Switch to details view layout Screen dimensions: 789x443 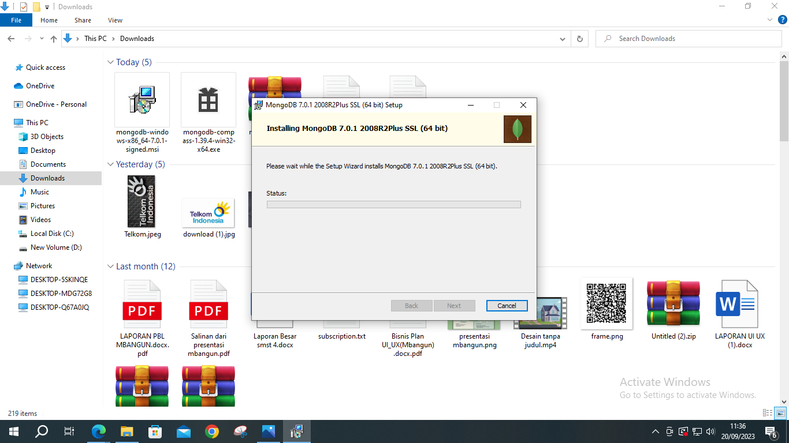click(x=768, y=413)
